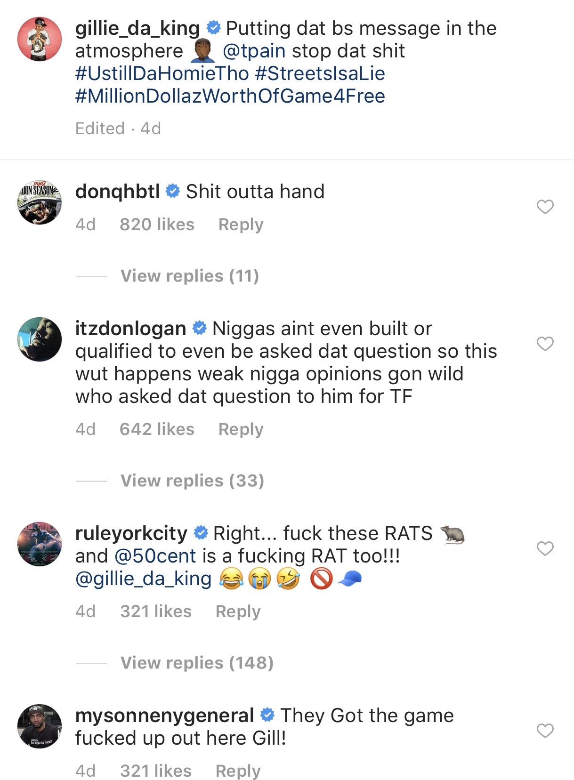
Task: Tap the @50cent mention
Action: (155, 556)
